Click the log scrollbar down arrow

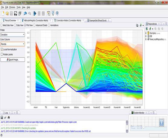tap(127, 131)
